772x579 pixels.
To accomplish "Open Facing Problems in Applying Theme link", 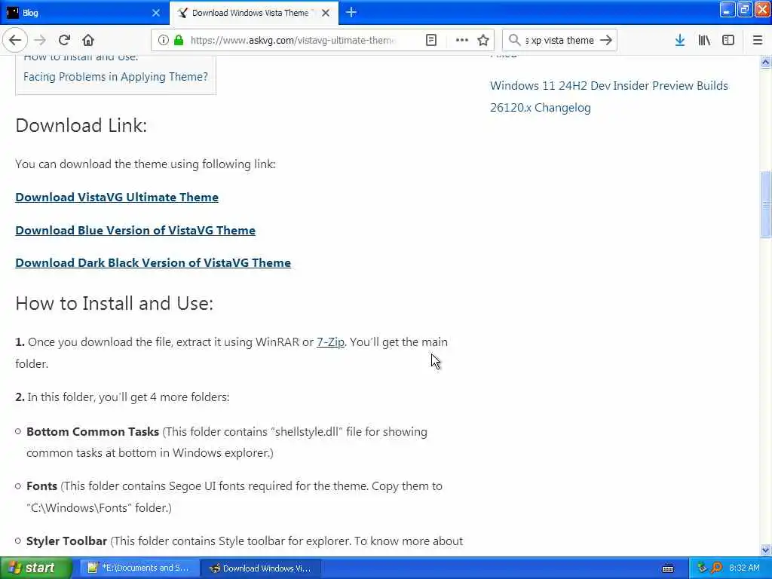I will pyautogui.click(x=115, y=77).
